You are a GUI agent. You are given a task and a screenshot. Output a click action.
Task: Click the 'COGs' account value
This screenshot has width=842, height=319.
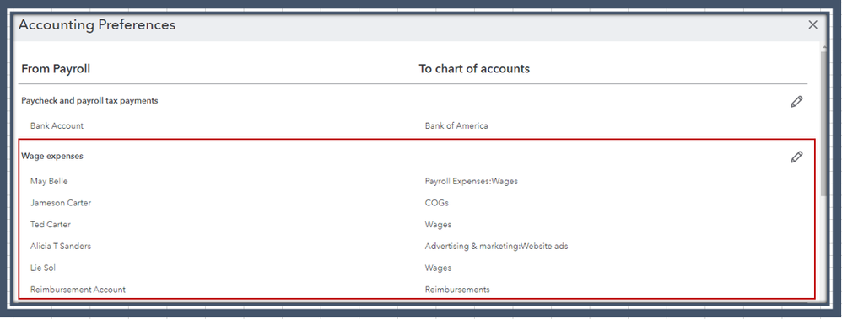pos(436,203)
